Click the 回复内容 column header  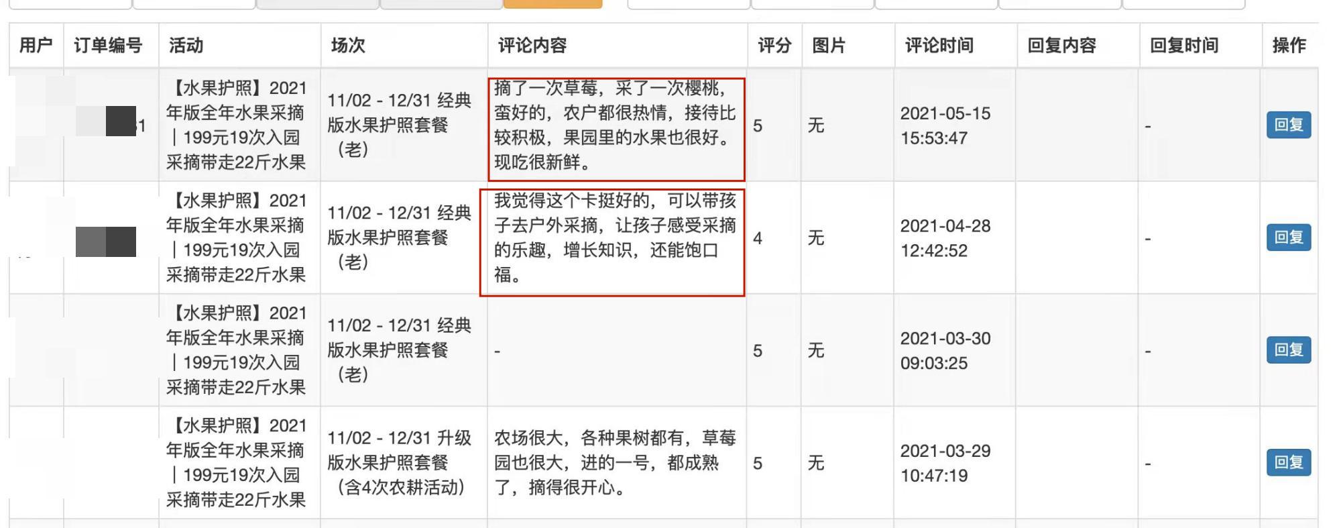(1061, 46)
